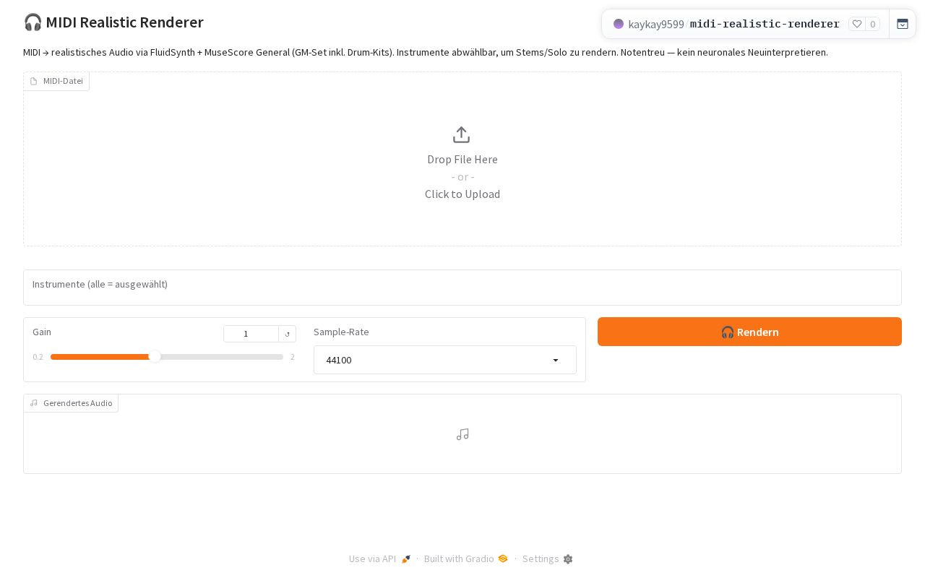Open the Settings link in footer

(x=548, y=559)
